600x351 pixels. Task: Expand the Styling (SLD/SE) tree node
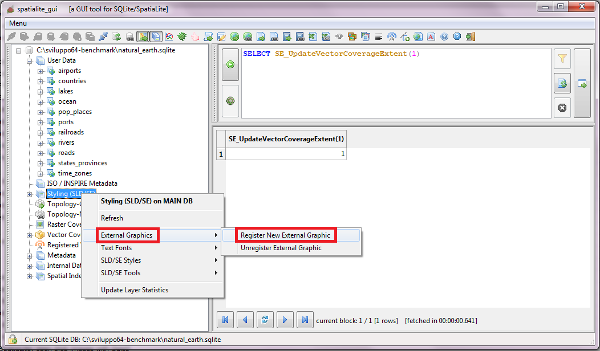pos(30,194)
